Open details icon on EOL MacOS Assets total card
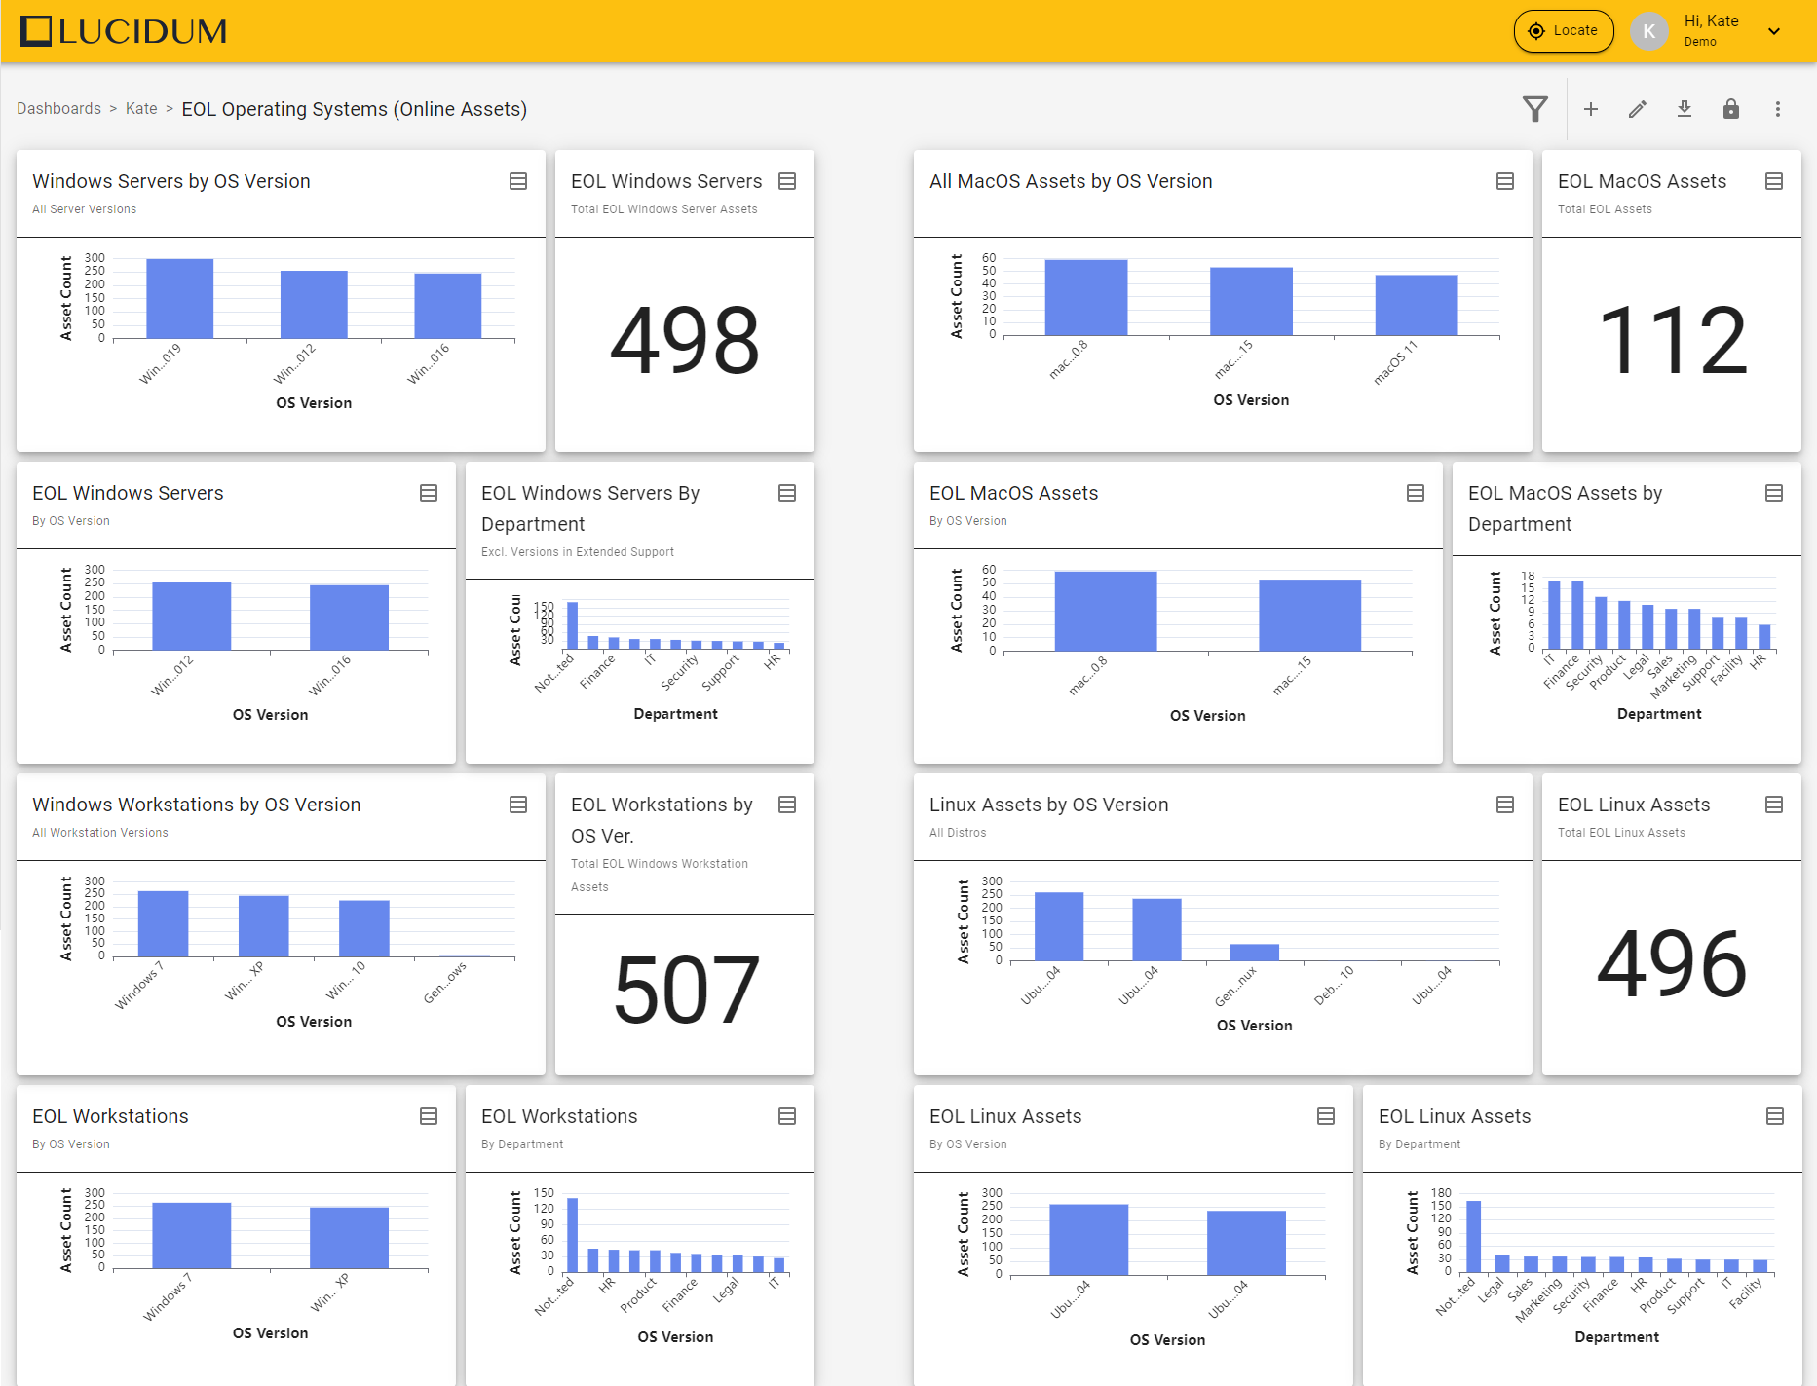The width and height of the screenshot is (1817, 1386). (1774, 181)
